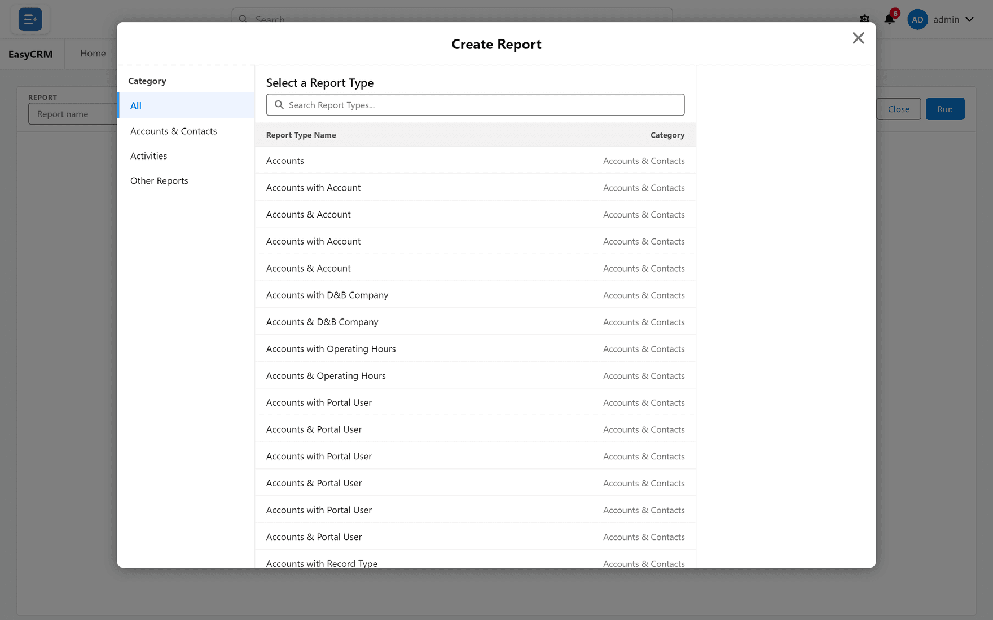Open the settings gear icon
Viewport: 993px width, 620px height.
click(864, 19)
